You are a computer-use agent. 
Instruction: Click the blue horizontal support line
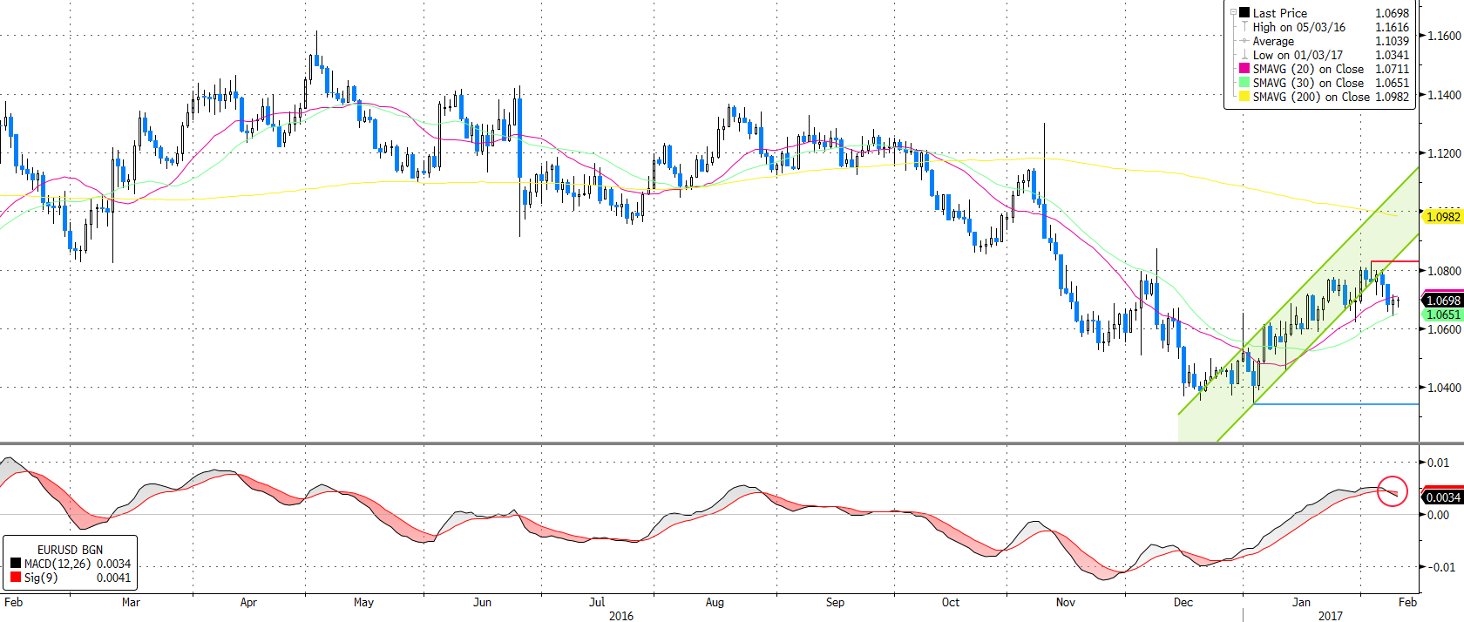(x=1335, y=404)
